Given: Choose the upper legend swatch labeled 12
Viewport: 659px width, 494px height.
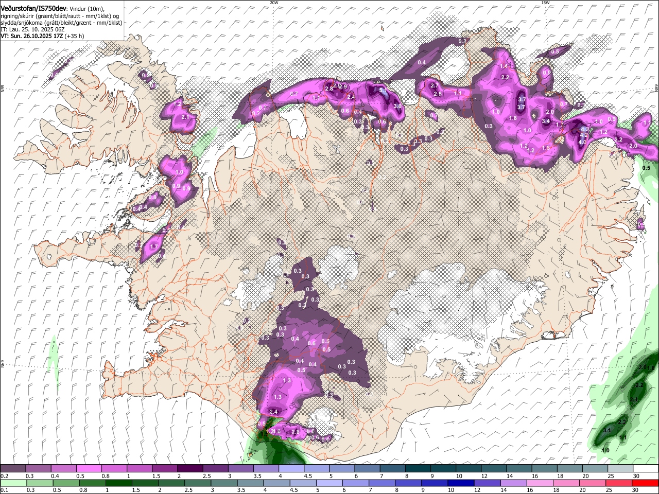Looking at the screenshot, I should pos(494,469).
